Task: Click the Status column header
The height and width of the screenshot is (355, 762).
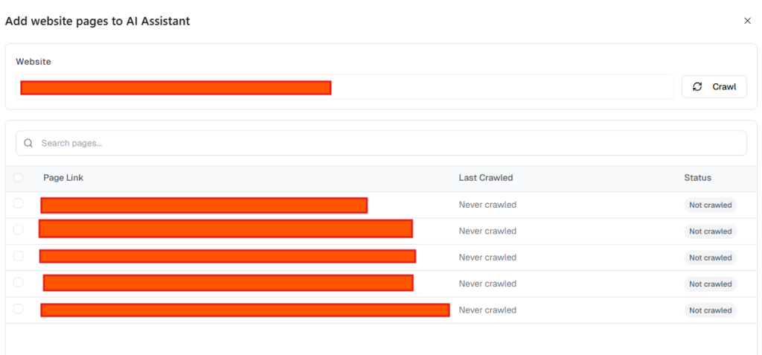Action: [x=697, y=178]
